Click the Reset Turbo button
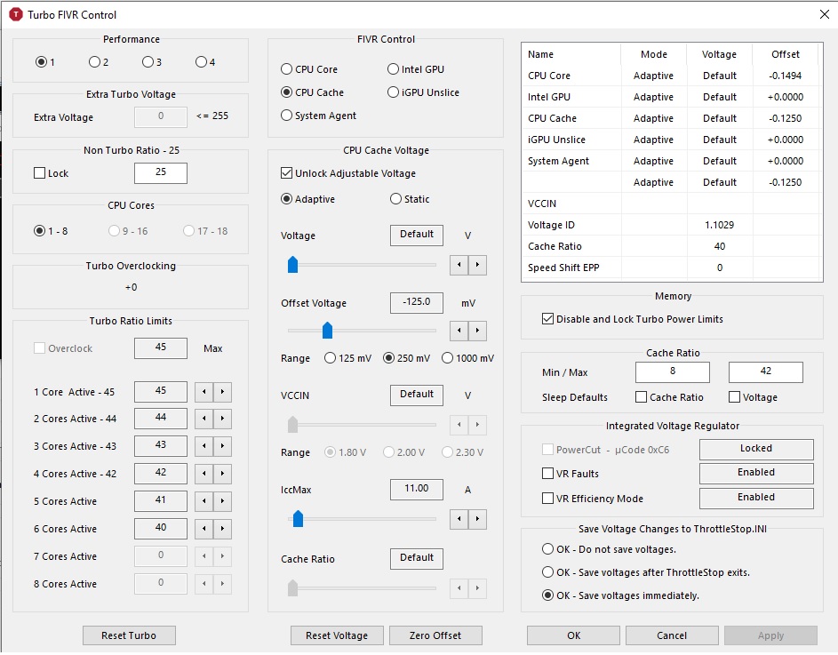 pyautogui.click(x=129, y=635)
